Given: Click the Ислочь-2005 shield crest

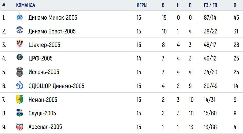Looking at the screenshot, I should tap(20, 72).
